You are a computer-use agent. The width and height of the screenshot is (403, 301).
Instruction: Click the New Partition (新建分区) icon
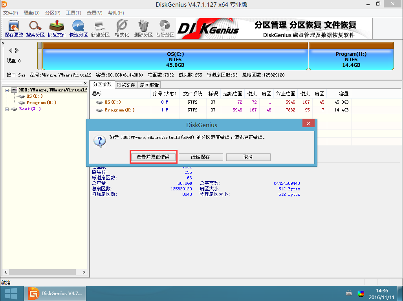coord(100,29)
